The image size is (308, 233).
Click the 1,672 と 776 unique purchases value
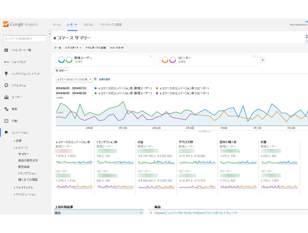[227, 156]
